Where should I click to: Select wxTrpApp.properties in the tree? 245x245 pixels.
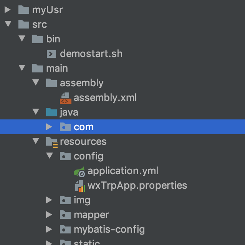(x=137, y=185)
